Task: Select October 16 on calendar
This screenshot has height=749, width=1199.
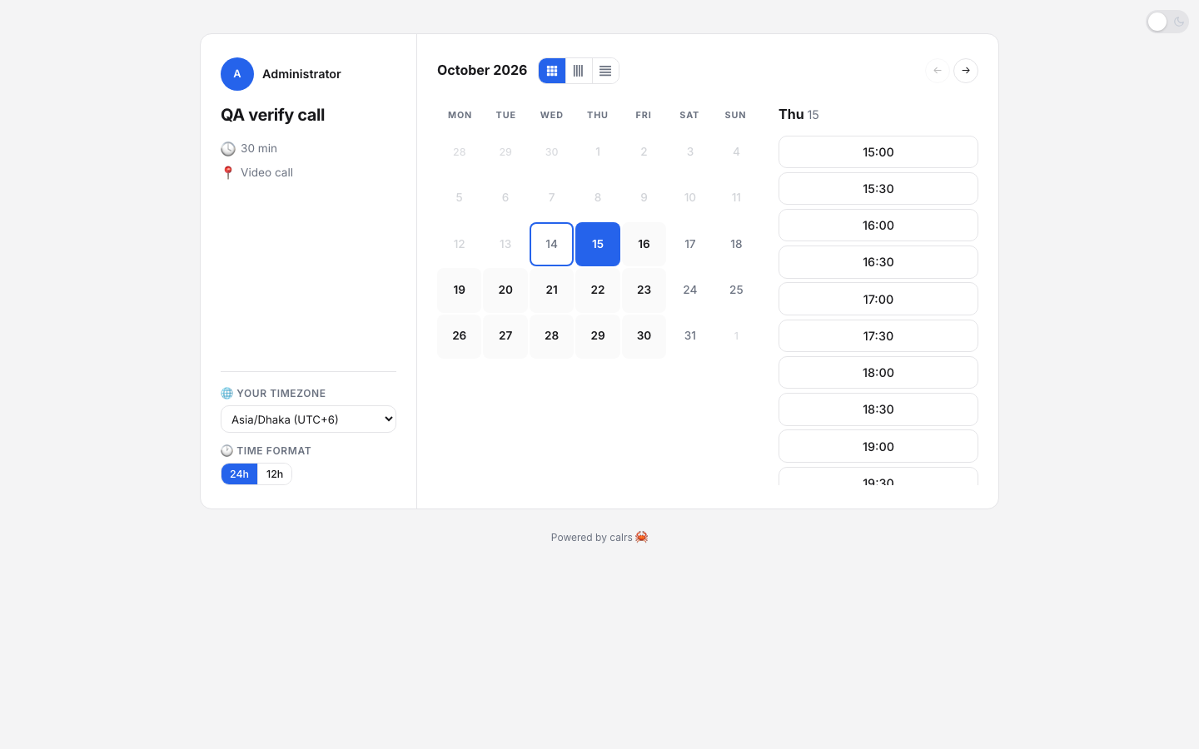Action: (644, 244)
